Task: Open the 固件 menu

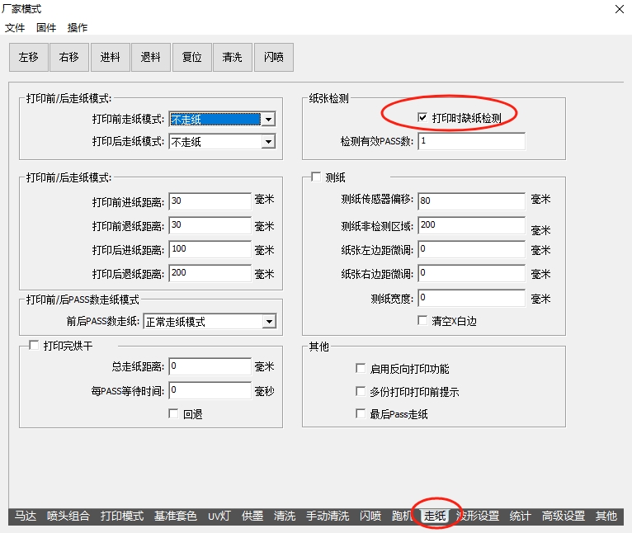Action: tap(46, 27)
